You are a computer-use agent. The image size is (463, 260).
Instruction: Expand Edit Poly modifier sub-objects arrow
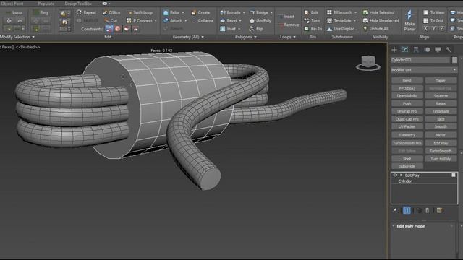pyautogui.click(x=401, y=175)
